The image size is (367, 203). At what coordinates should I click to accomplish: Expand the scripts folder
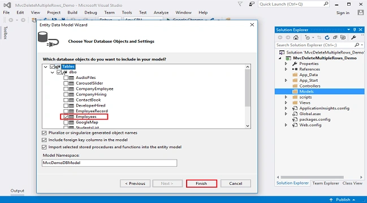click(286, 97)
